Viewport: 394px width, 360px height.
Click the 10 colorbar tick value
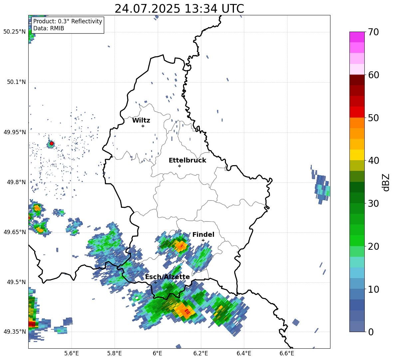373,289
